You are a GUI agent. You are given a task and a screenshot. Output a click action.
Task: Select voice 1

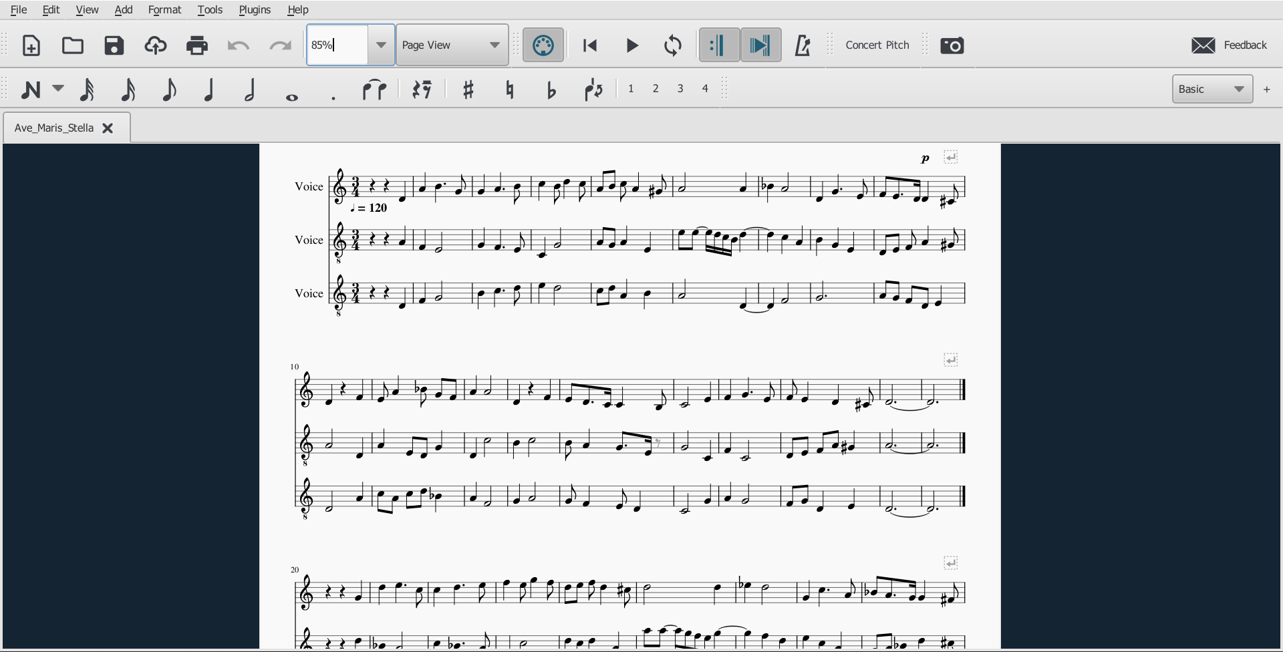631,88
